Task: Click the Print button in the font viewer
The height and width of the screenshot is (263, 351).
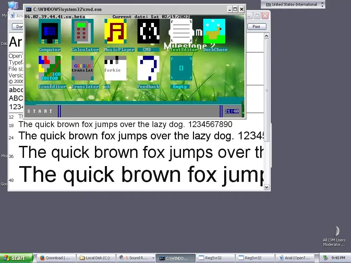Action: [256, 27]
